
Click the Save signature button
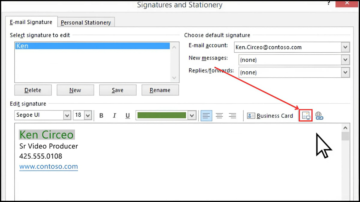[x=118, y=90]
